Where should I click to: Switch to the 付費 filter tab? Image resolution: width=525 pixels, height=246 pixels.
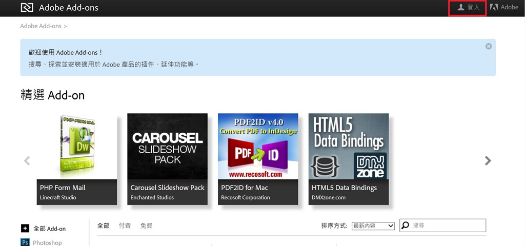click(125, 226)
